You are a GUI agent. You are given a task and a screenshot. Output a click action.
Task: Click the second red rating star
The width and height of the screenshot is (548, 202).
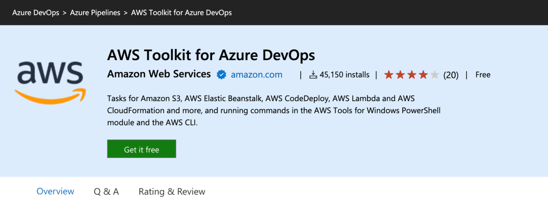pos(400,75)
